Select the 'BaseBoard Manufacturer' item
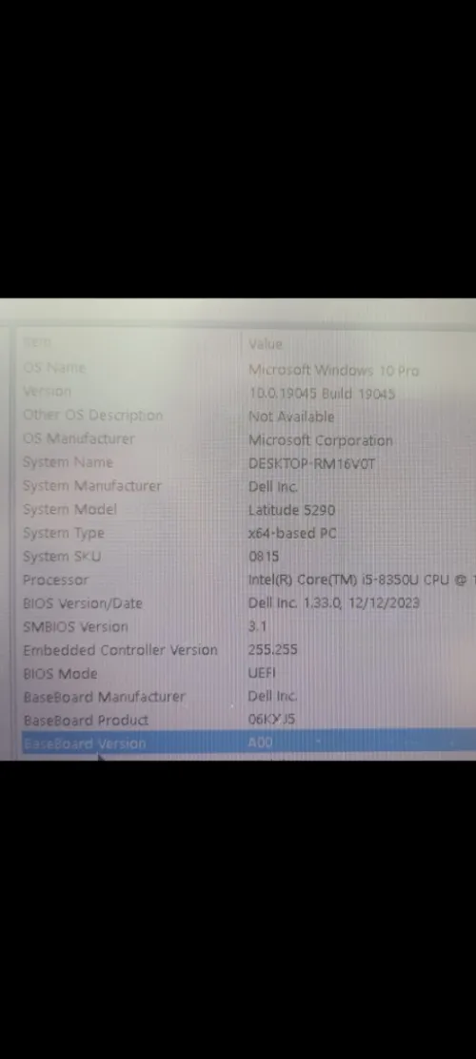 coord(104,697)
